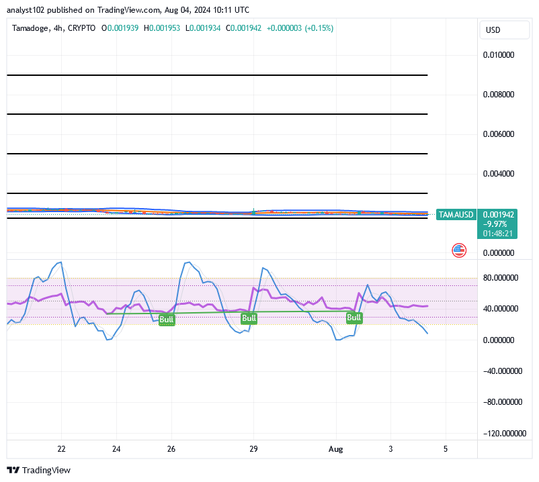The height and width of the screenshot is (482, 539).
Task: Toggle the 0.000000 zero level label
Action: point(500,253)
